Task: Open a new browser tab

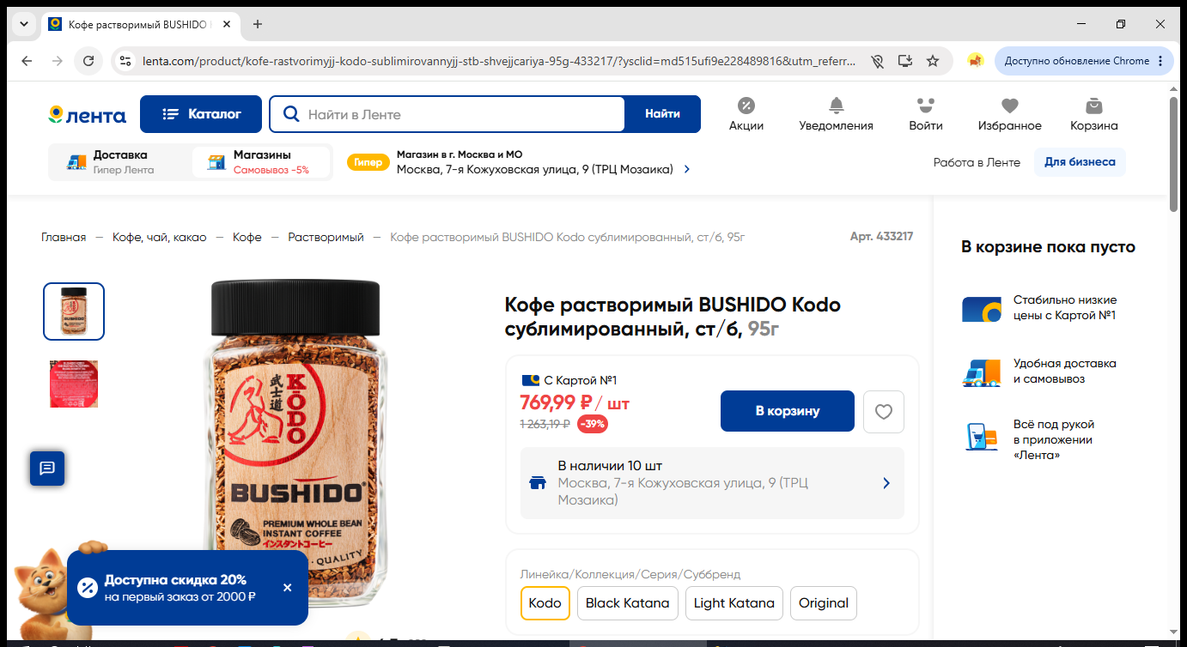Action: pyautogui.click(x=258, y=24)
